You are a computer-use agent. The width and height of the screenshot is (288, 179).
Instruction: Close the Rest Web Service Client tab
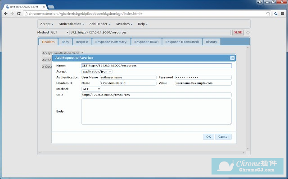(44, 7)
